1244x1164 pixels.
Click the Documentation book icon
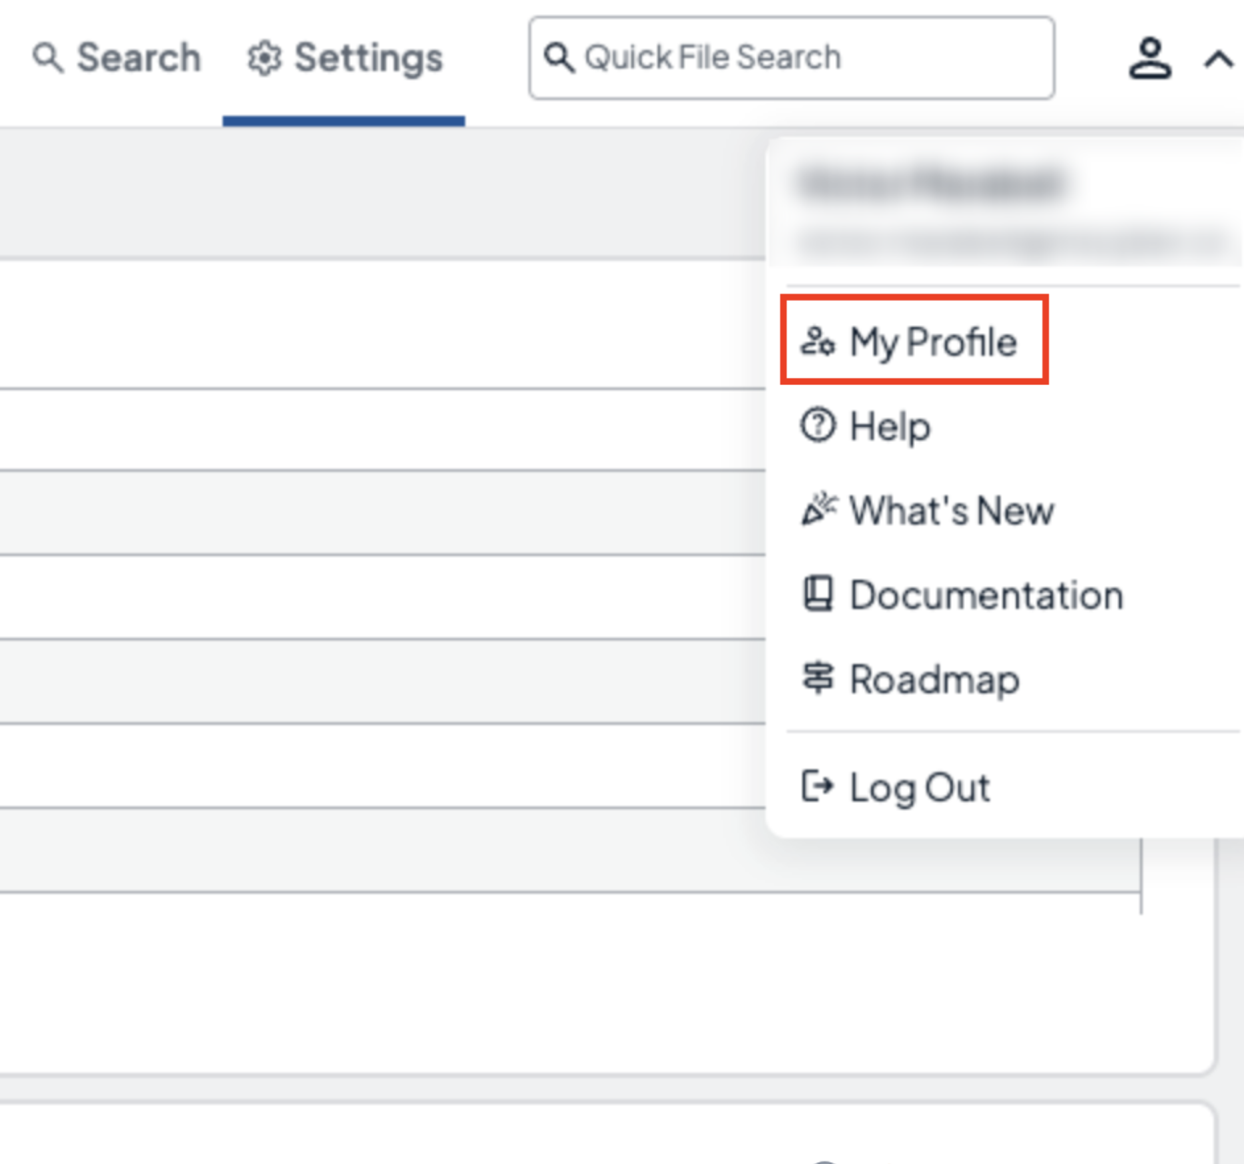[x=818, y=593]
